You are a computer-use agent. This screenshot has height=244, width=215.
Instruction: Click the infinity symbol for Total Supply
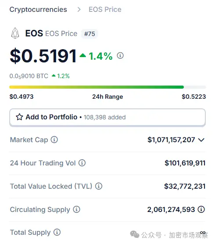tap(203, 233)
